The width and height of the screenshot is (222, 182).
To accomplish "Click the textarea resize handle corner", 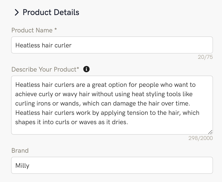I will 210,132.
